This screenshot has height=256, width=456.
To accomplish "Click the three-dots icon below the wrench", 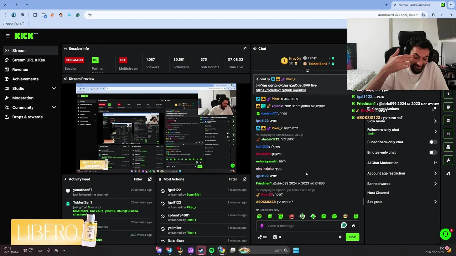I will point(448,173).
